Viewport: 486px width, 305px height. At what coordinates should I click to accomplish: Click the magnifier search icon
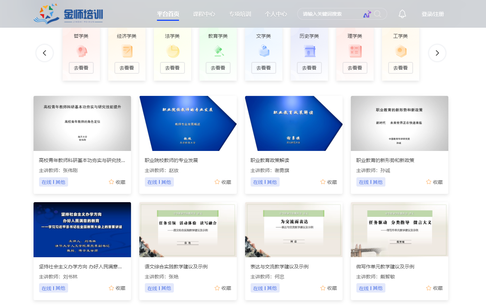point(377,14)
